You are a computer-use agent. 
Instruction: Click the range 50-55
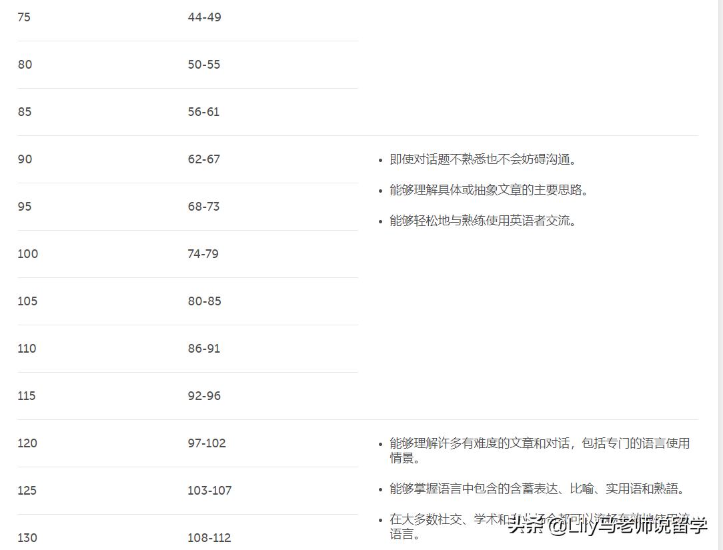(203, 65)
